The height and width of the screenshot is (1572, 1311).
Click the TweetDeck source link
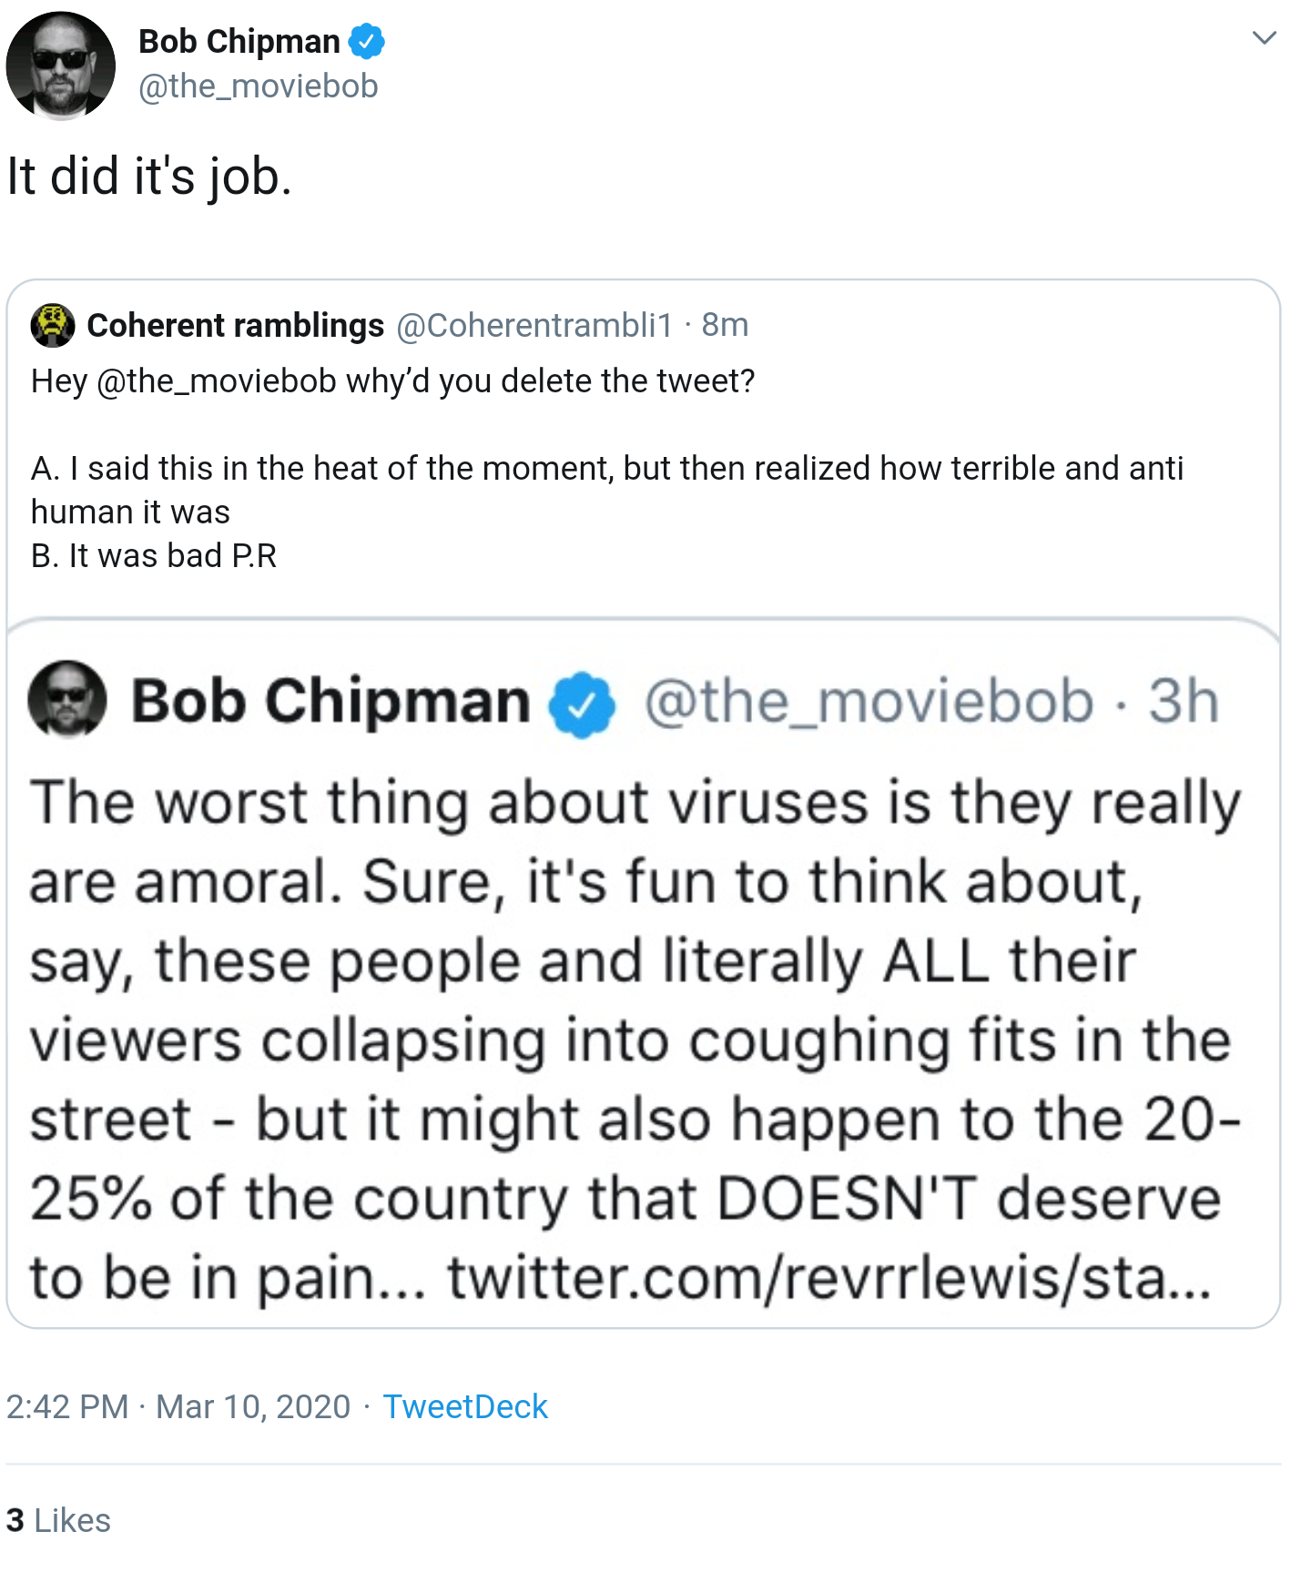464,1406
